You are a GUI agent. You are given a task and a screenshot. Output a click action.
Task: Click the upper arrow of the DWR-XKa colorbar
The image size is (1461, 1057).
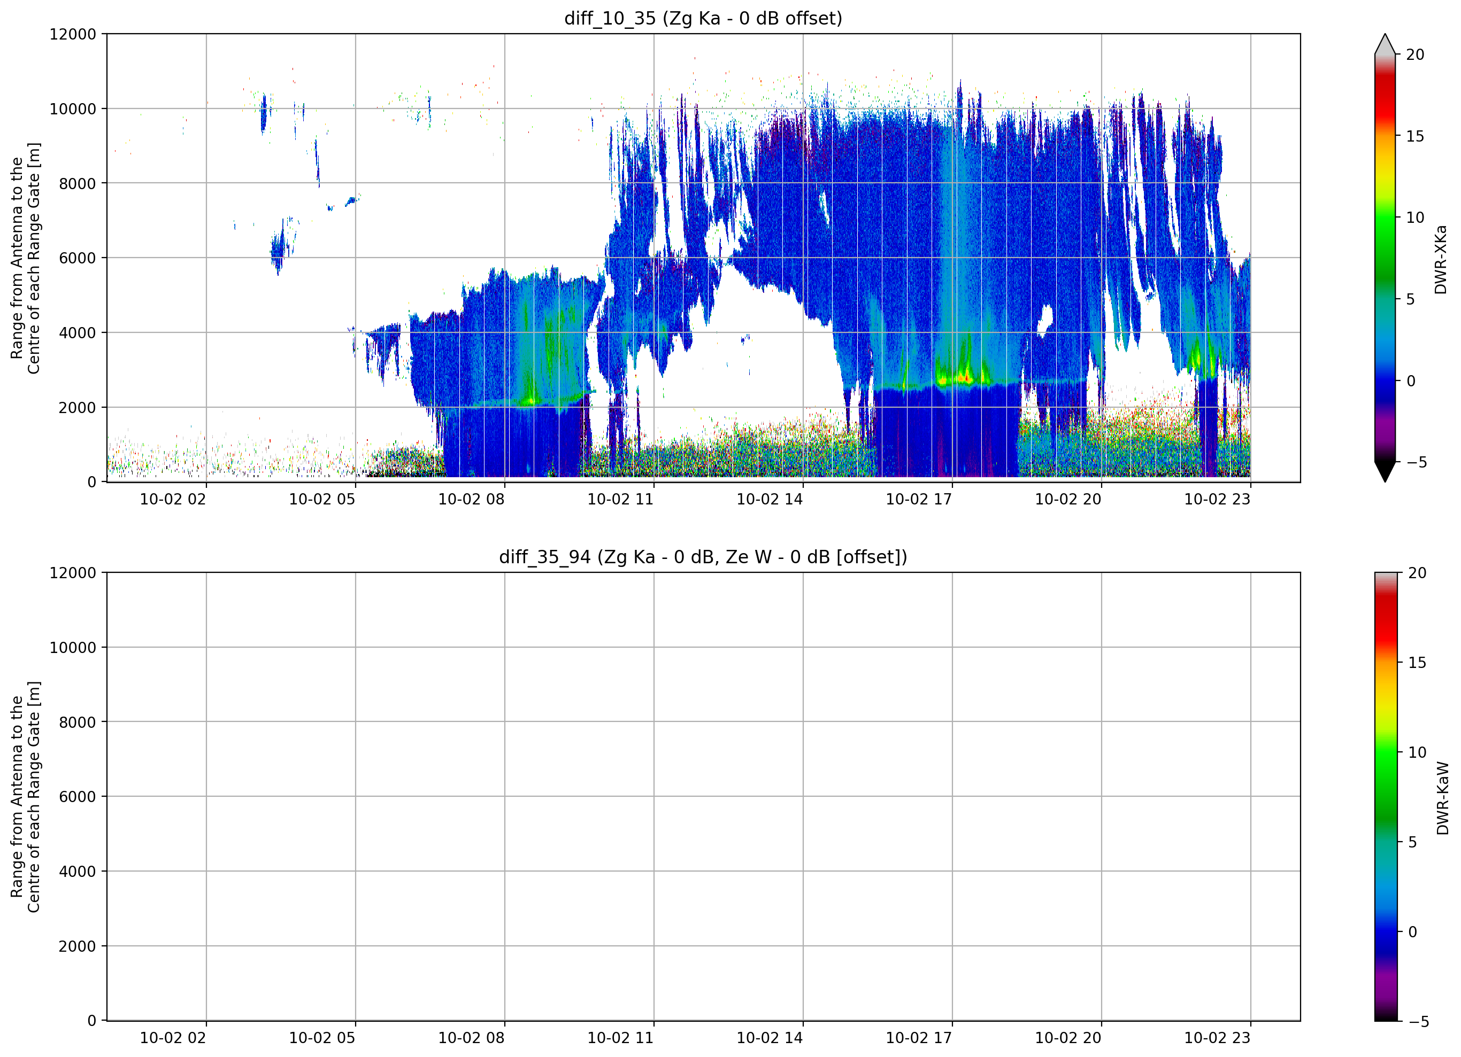(1385, 44)
